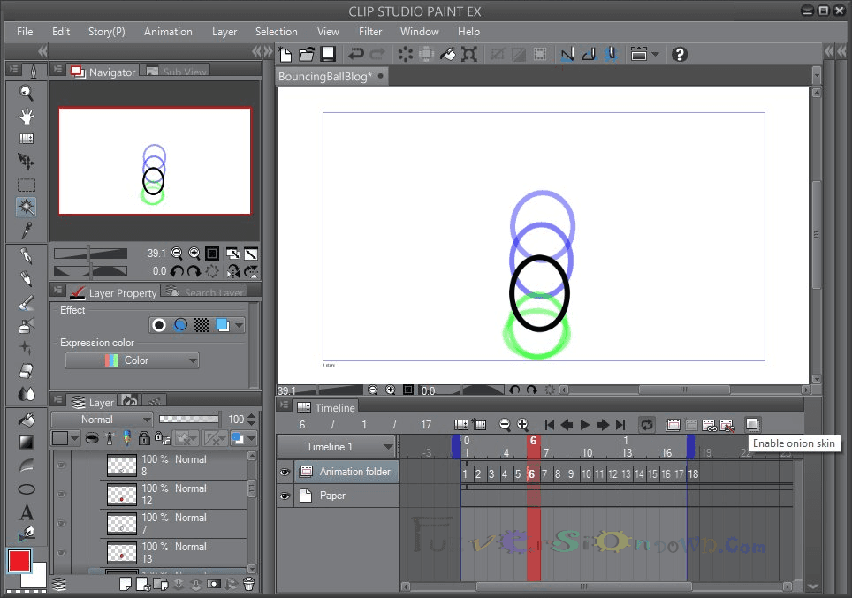Enable onion skin in the timeline
The width and height of the screenshot is (852, 598).
[x=754, y=425]
